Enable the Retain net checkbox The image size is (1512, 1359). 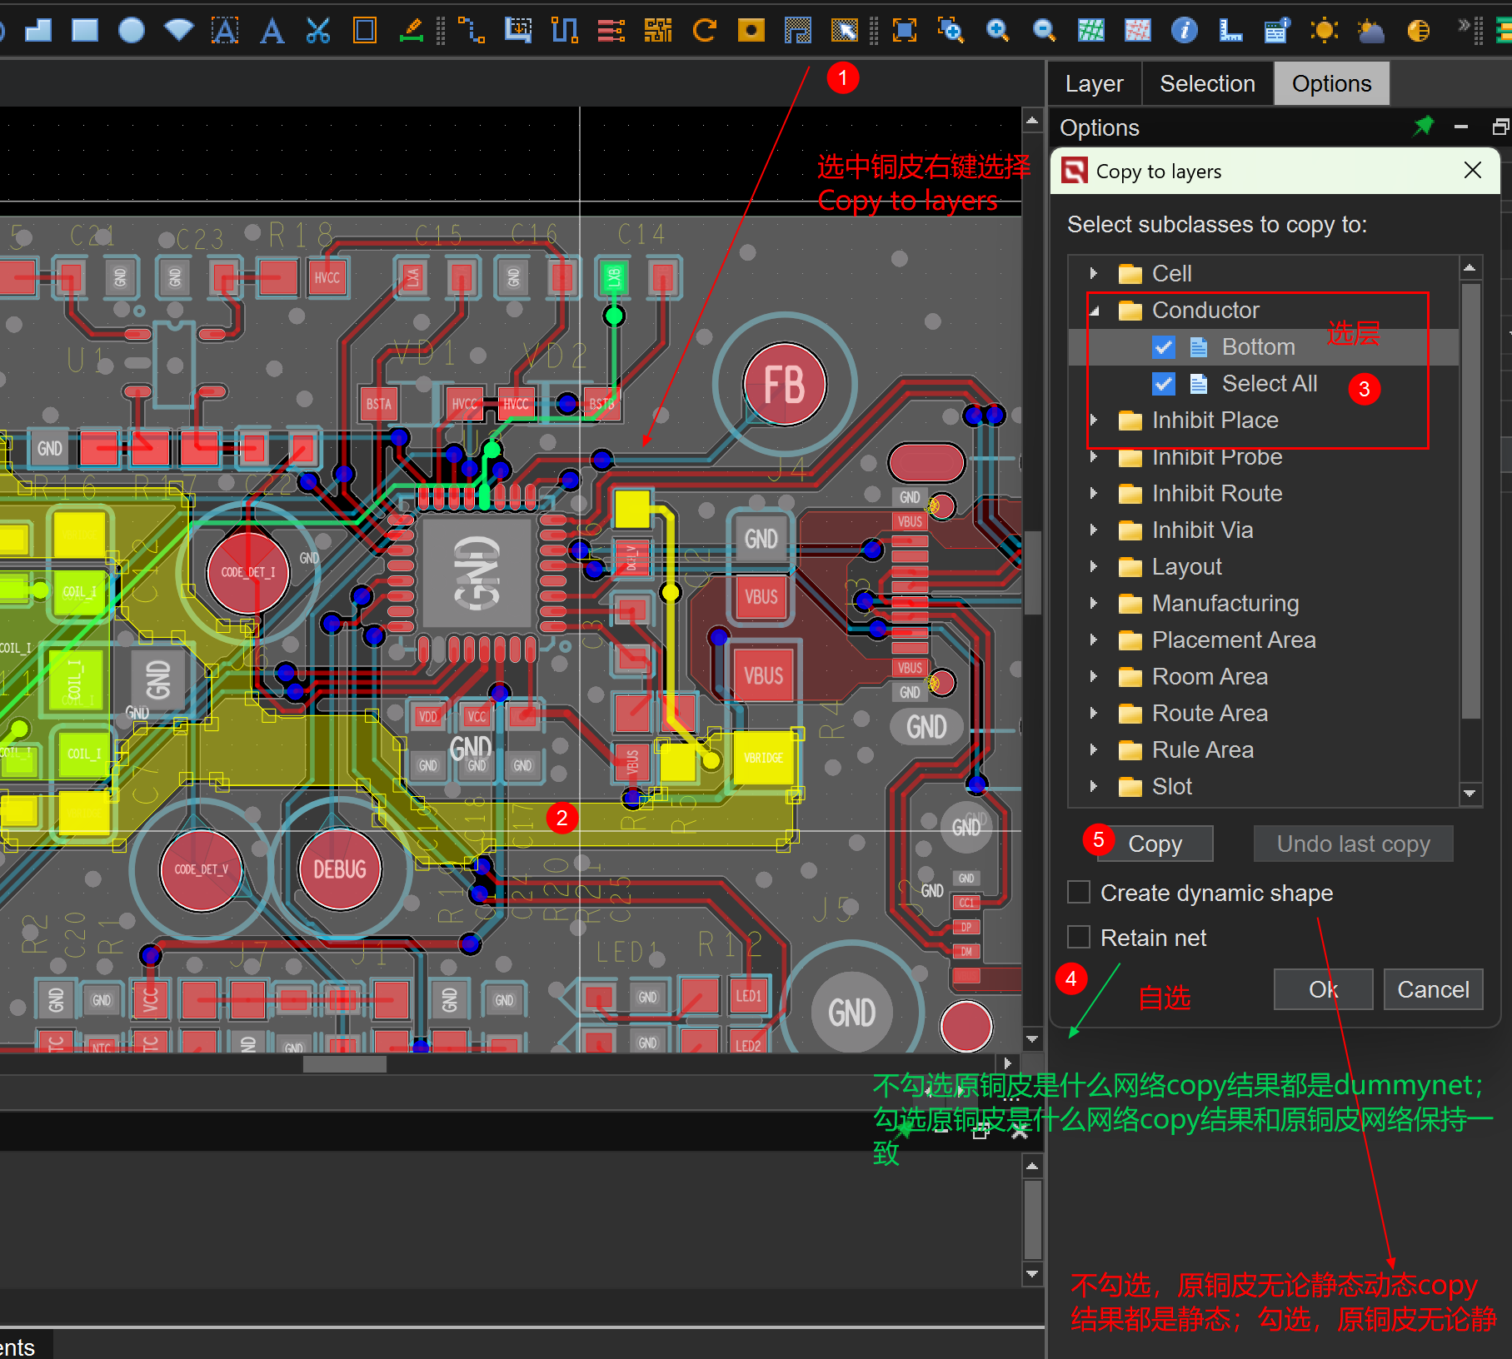point(1079,938)
